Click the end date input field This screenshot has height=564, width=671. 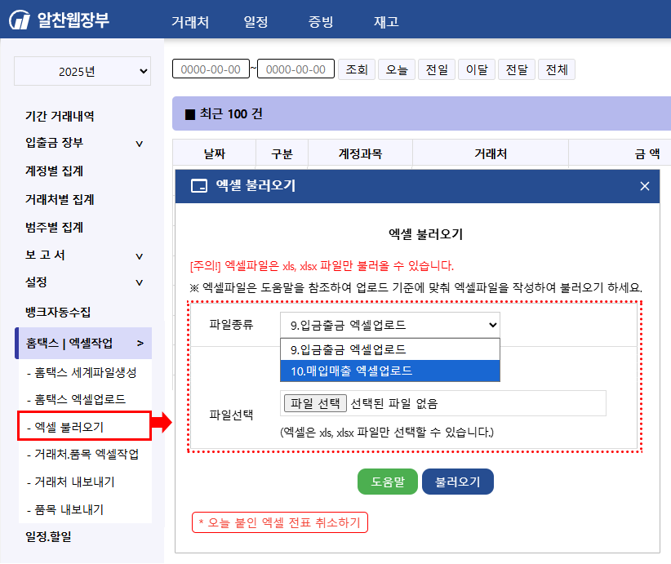click(x=296, y=69)
